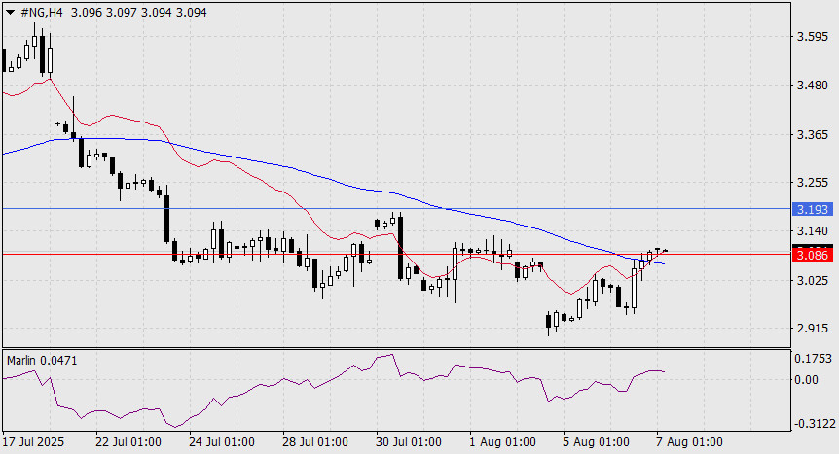Click the 3.480 price scale value
This screenshot has height=454, width=839.
(813, 85)
